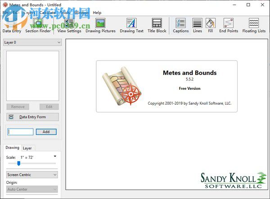Open the Help menu
This screenshot has height=199, width=270.
[97, 13]
